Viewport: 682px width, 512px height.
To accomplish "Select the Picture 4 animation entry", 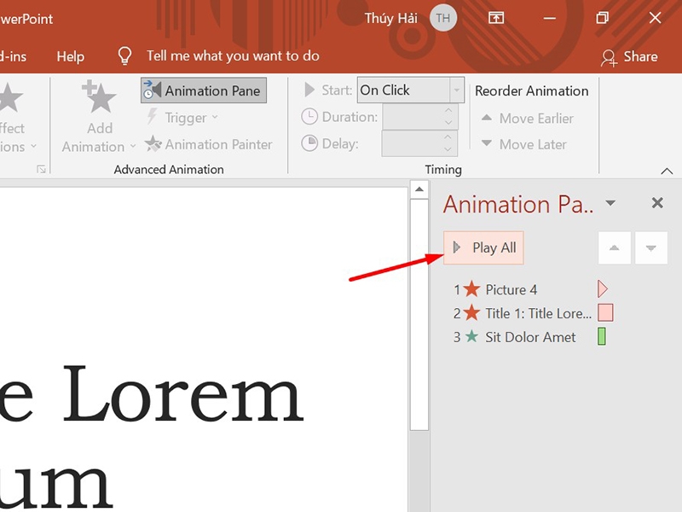I will (511, 289).
